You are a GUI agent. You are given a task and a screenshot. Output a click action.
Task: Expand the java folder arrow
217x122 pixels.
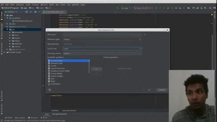tap(7, 24)
